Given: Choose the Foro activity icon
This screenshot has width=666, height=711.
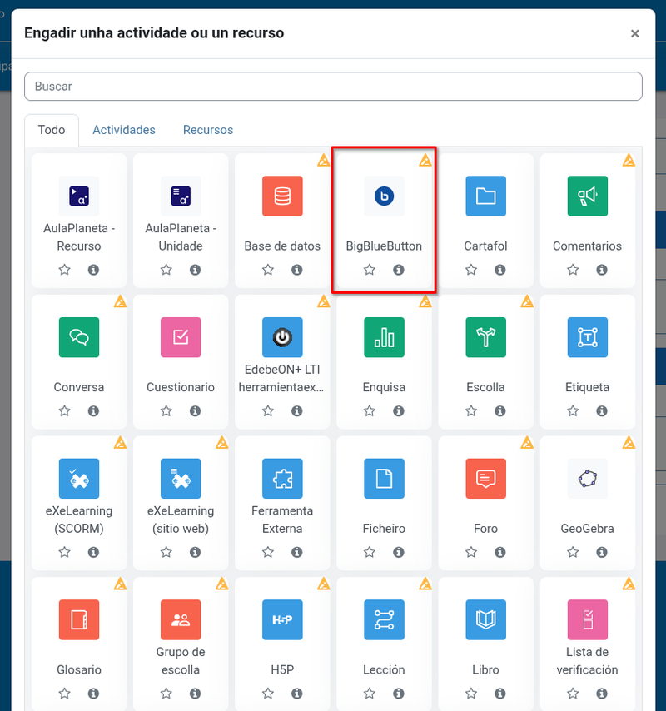Looking at the screenshot, I should click(485, 479).
